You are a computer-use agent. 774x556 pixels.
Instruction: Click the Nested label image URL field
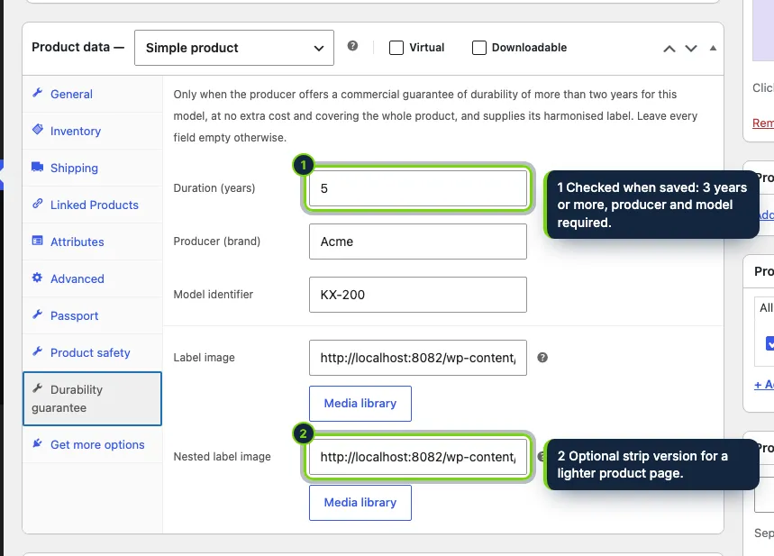(418, 457)
